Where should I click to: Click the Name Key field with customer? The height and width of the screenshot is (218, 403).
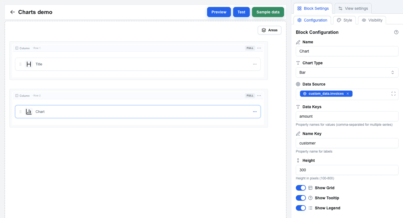pyautogui.click(x=347, y=143)
